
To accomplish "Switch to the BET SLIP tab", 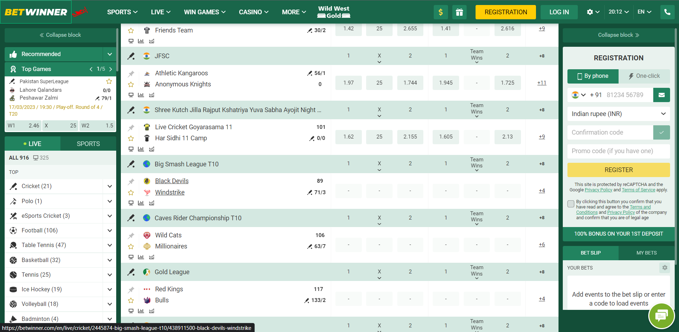I will pyautogui.click(x=591, y=253).
